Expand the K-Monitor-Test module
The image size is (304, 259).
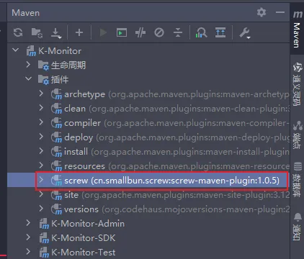pos(28,252)
